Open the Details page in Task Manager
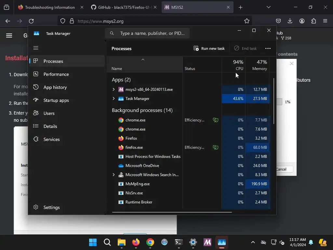Image resolution: width=333 pixels, height=250 pixels. [67, 126]
